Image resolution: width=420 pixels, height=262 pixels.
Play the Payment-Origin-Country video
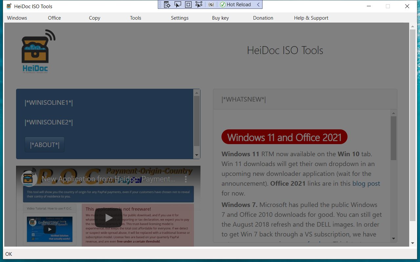pos(109,218)
